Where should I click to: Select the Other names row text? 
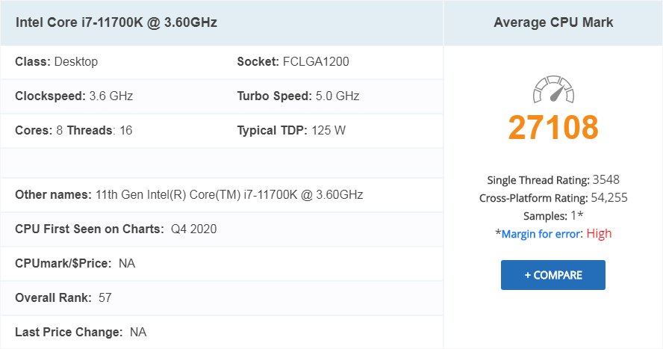(189, 194)
